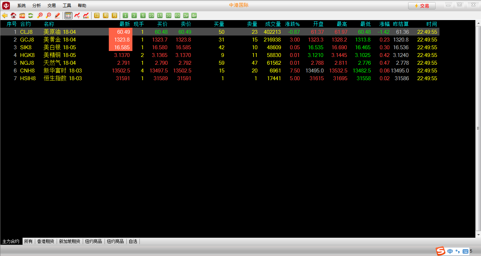Click the highlighted latest price 1323.8
This screenshot has width=481, height=256.
coord(121,39)
